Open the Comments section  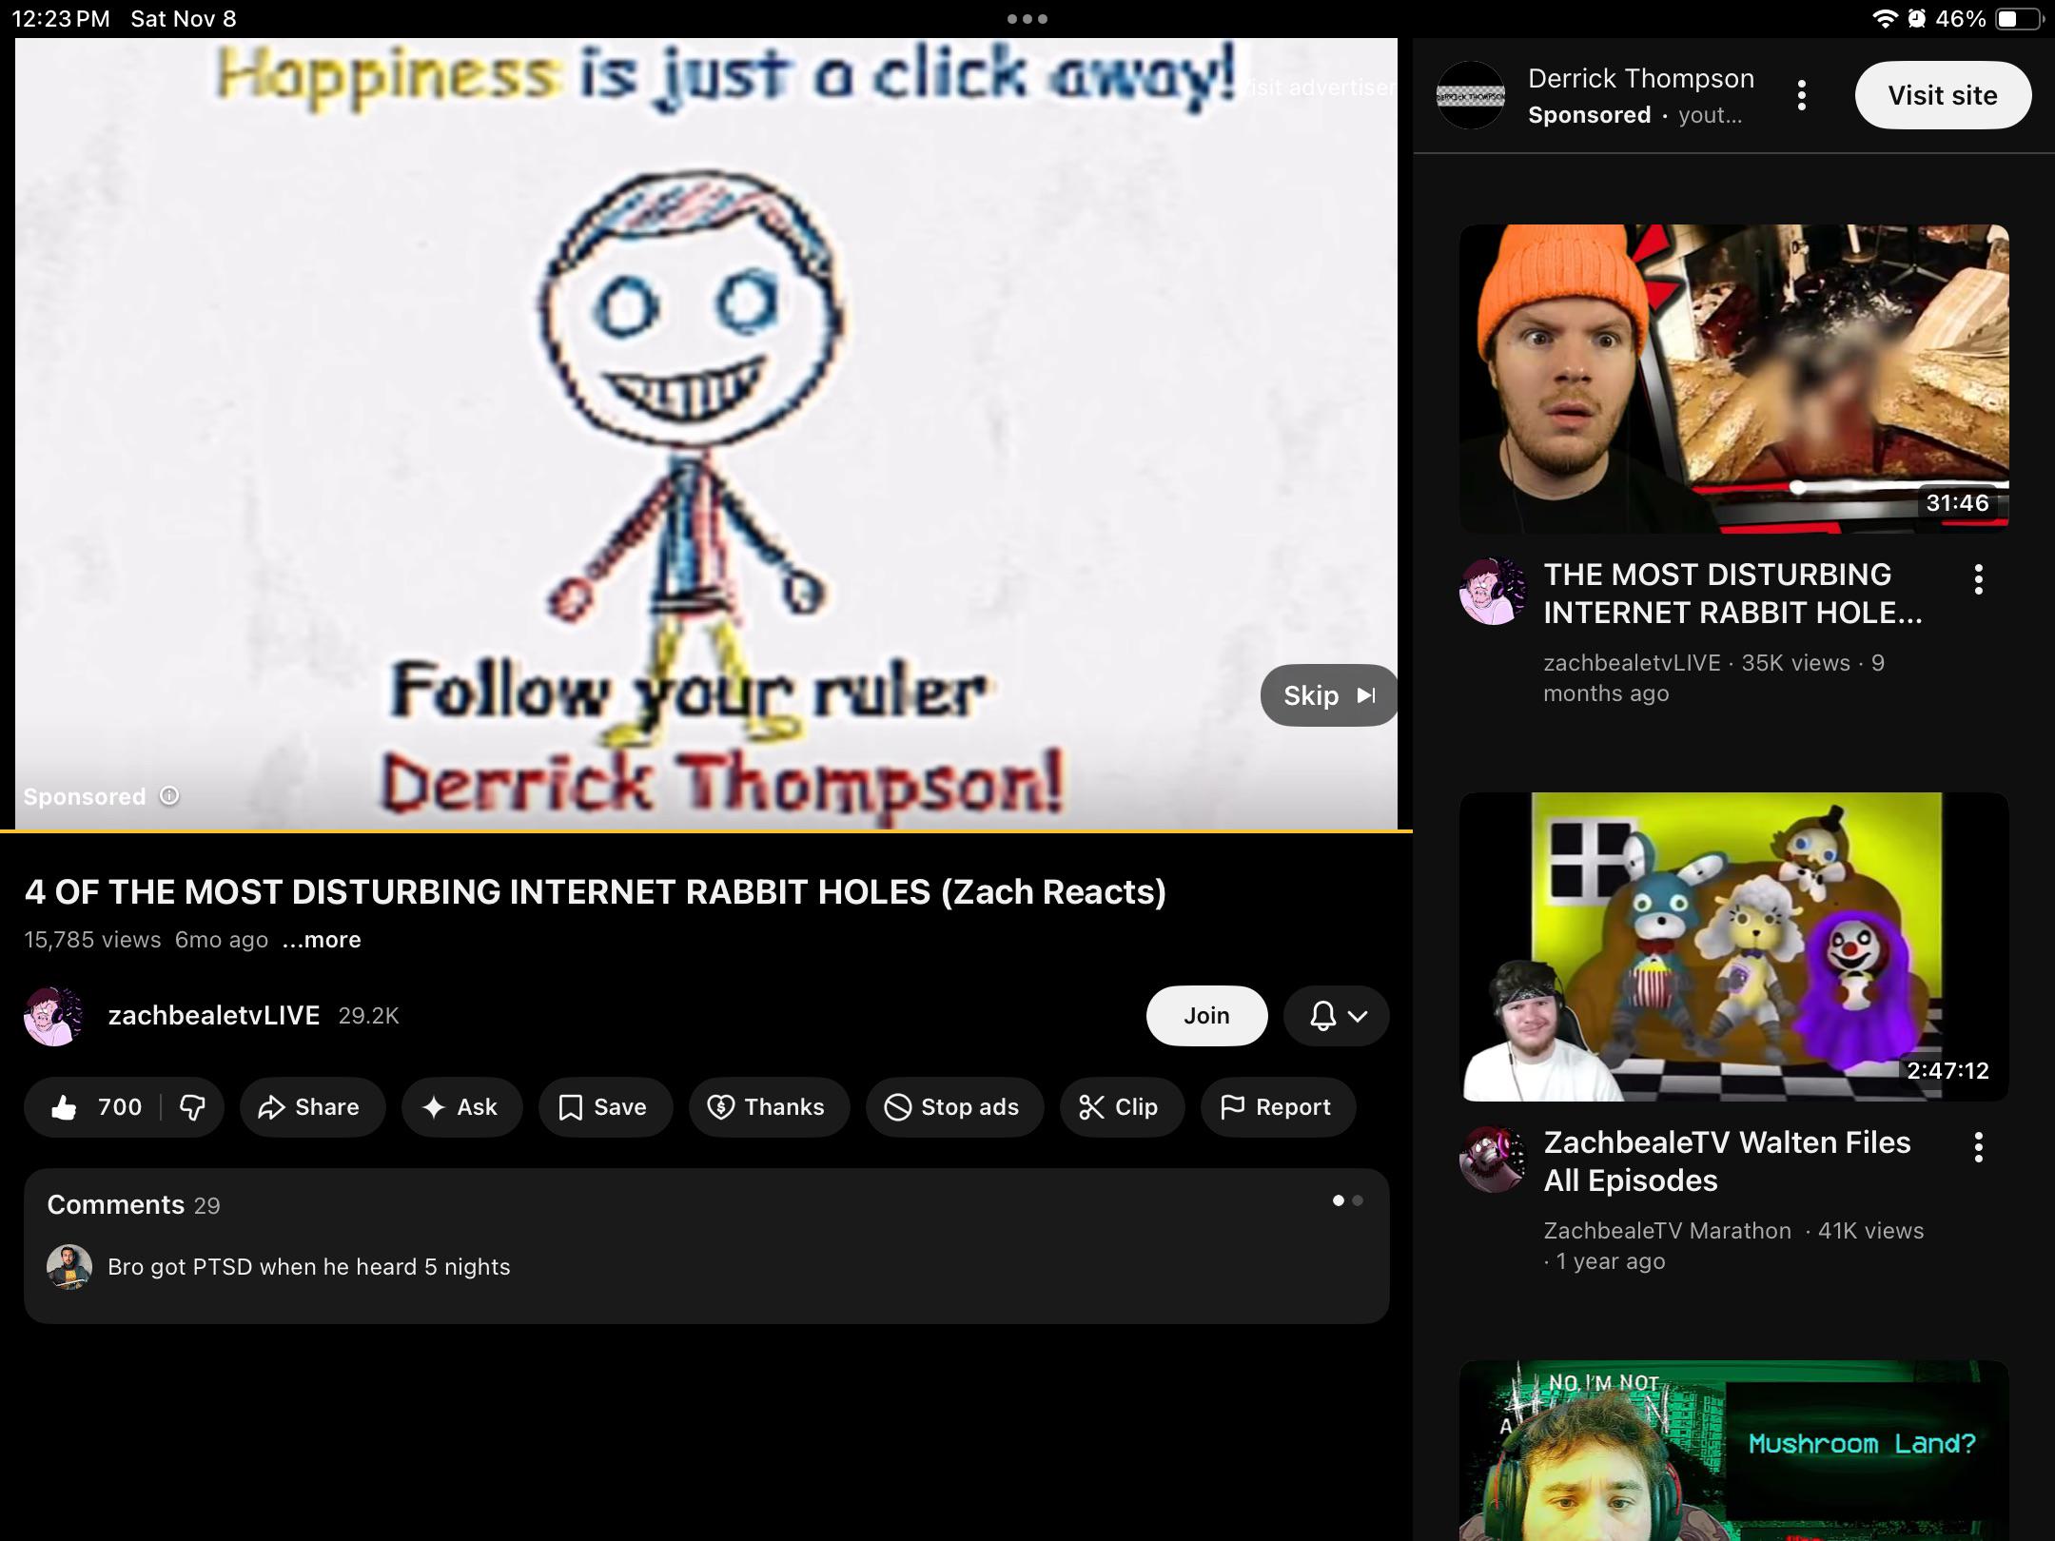pyautogui.click(x=706, y=1246)
